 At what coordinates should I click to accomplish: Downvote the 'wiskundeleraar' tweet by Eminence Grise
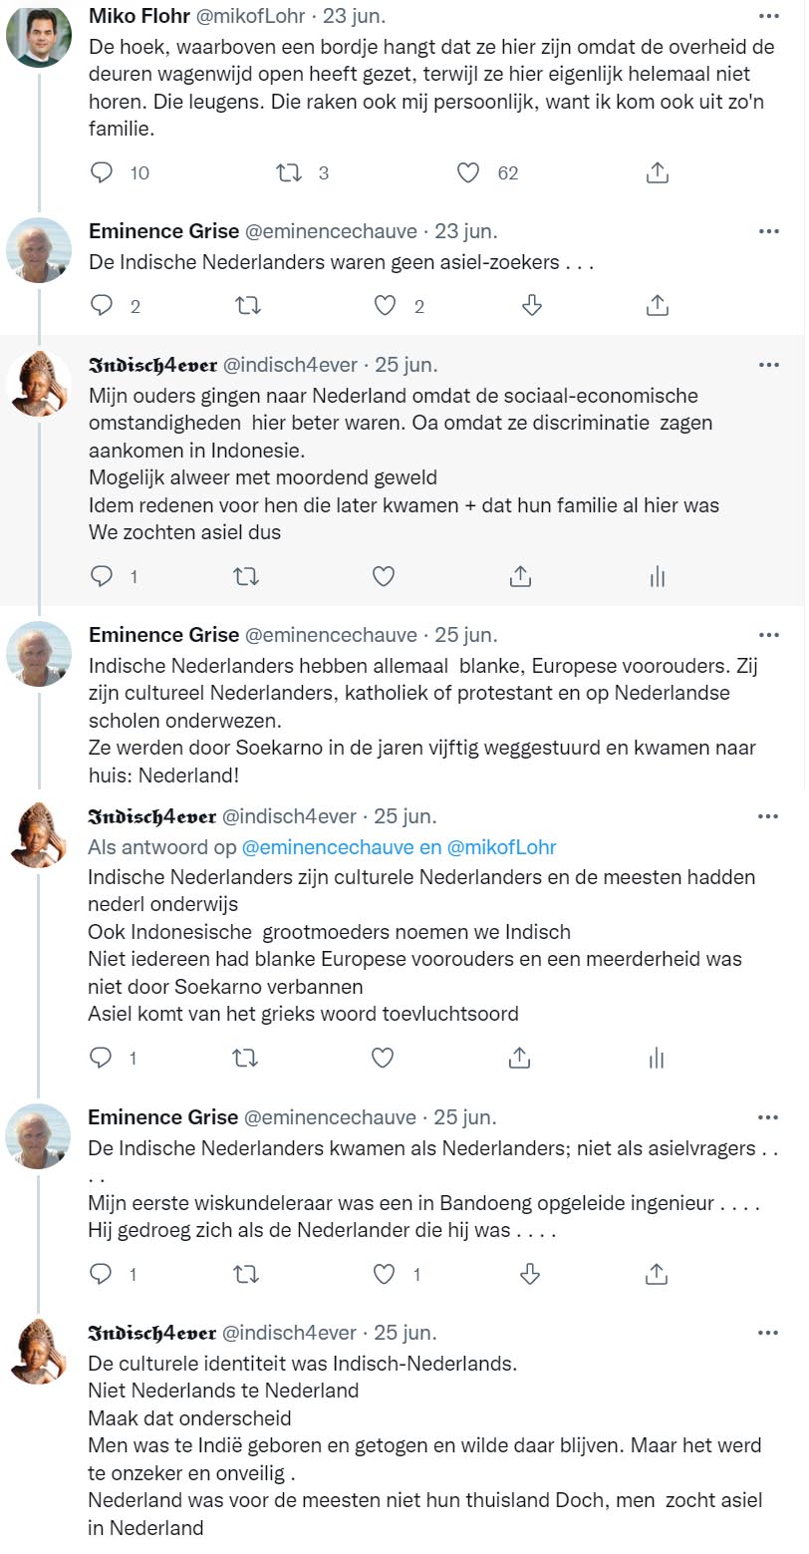click(530, 1273)
